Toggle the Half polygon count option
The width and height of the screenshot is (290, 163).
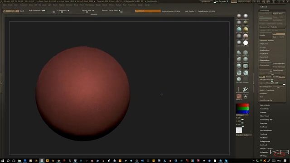click(x=262, y=77)
